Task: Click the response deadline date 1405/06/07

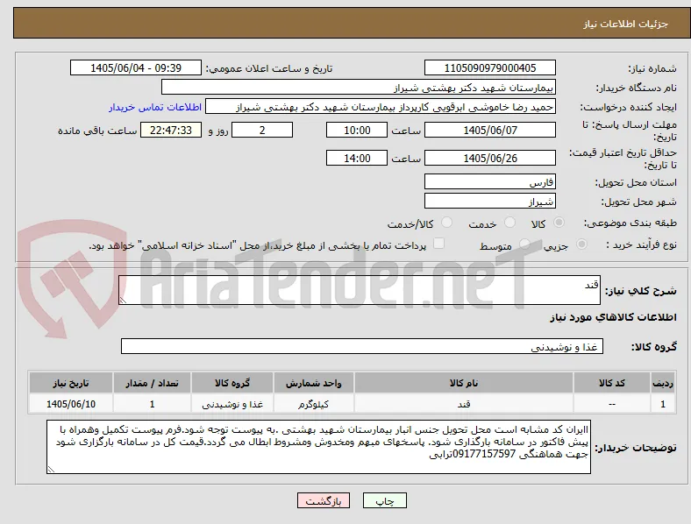Action: pos(489,130)
